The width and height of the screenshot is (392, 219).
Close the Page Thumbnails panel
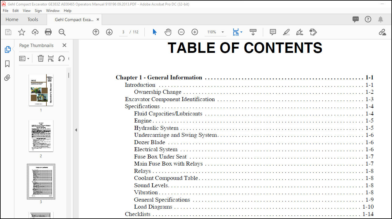pyautogui.click(x=64, y=45)
